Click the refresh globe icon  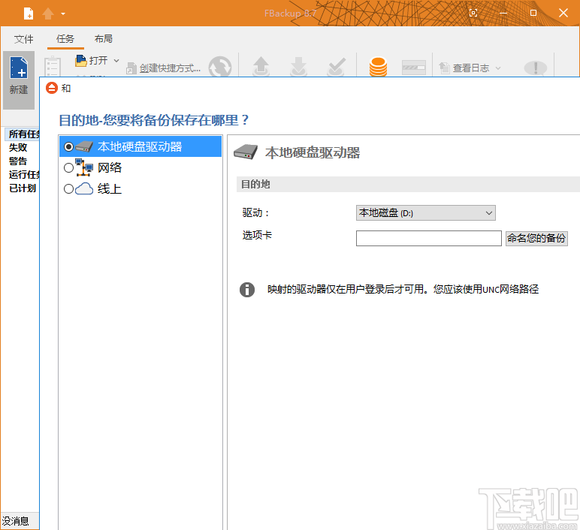point(219,67)
